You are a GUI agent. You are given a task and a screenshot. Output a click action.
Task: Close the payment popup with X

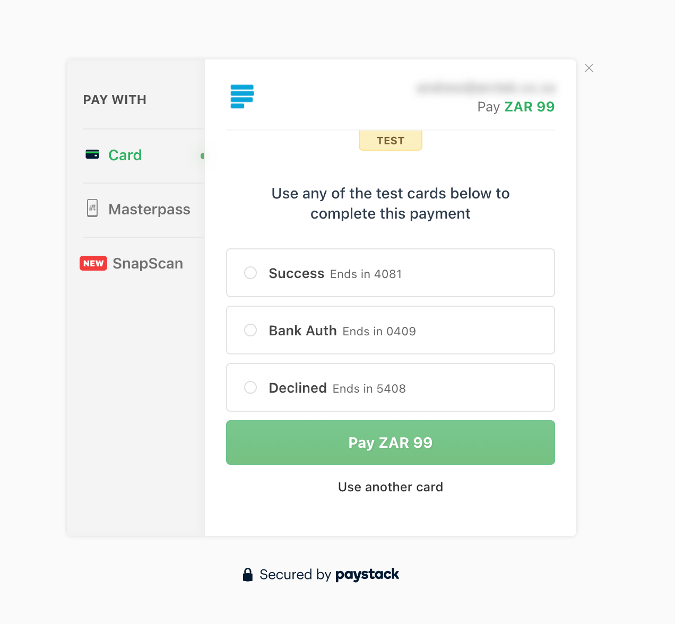point(589,68)
